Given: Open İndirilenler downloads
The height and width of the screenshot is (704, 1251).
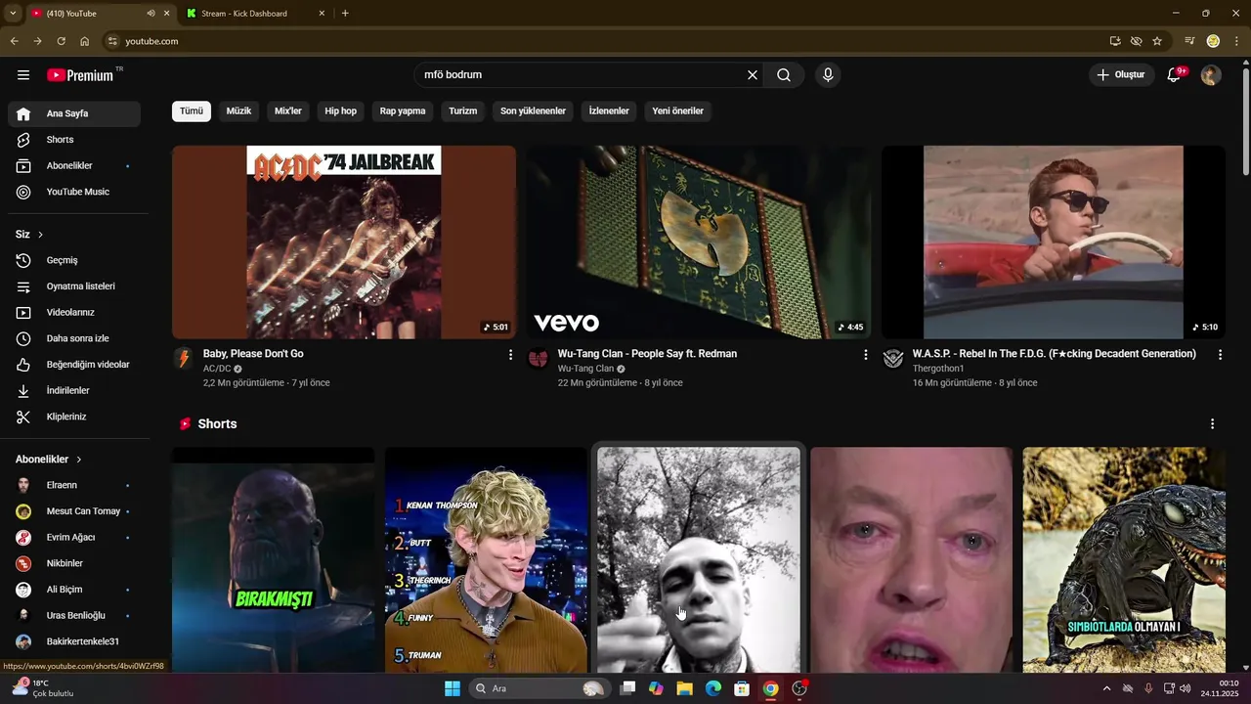Looking at the screenshot, I should [74, 391].
